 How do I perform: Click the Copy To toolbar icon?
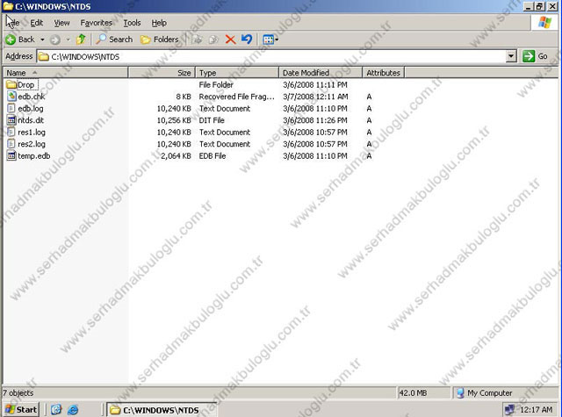tap(213, 40)
